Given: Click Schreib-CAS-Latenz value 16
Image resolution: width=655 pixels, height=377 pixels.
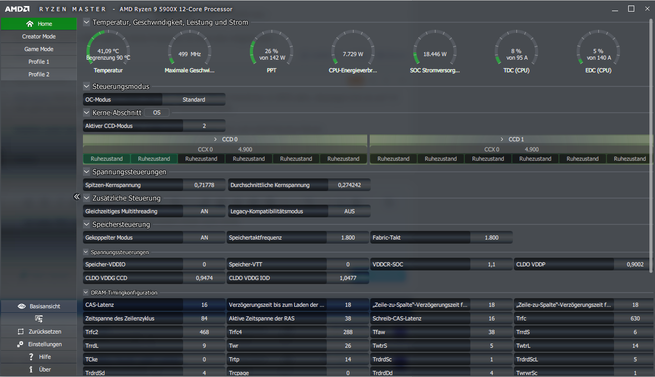Looking at the screenshot, I should 492,318.
